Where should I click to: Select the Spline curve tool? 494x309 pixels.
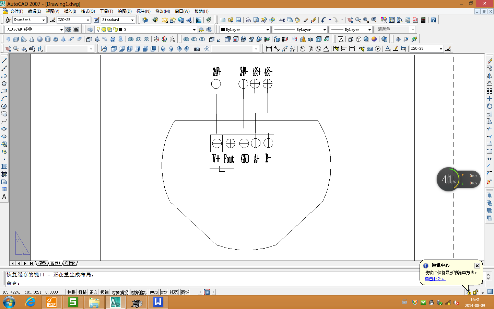pos(4,121)
